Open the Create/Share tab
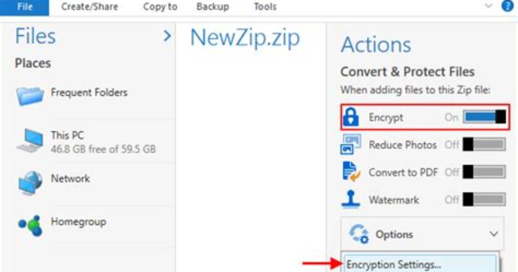The image size is (518, 272). pyautogui.click(x=90, y=6)
